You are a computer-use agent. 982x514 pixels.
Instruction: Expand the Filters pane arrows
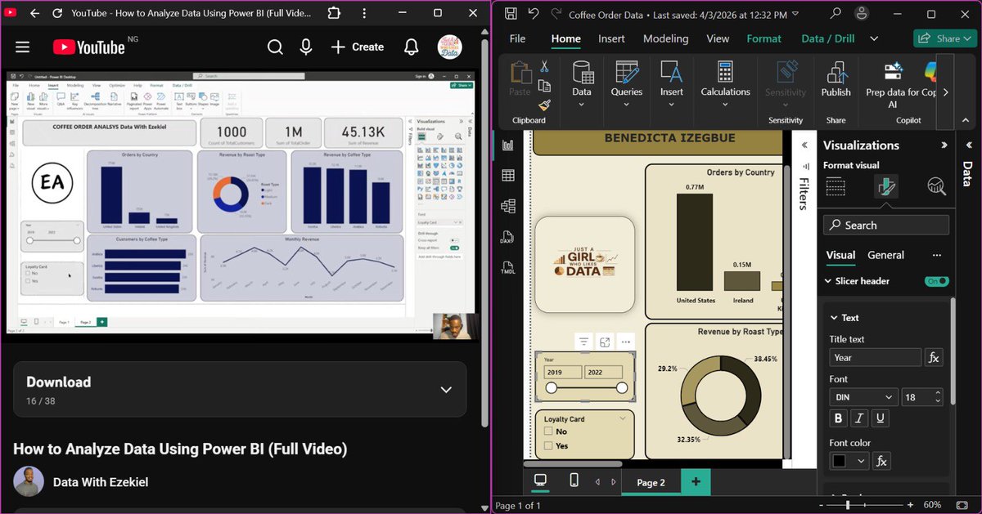803,145
